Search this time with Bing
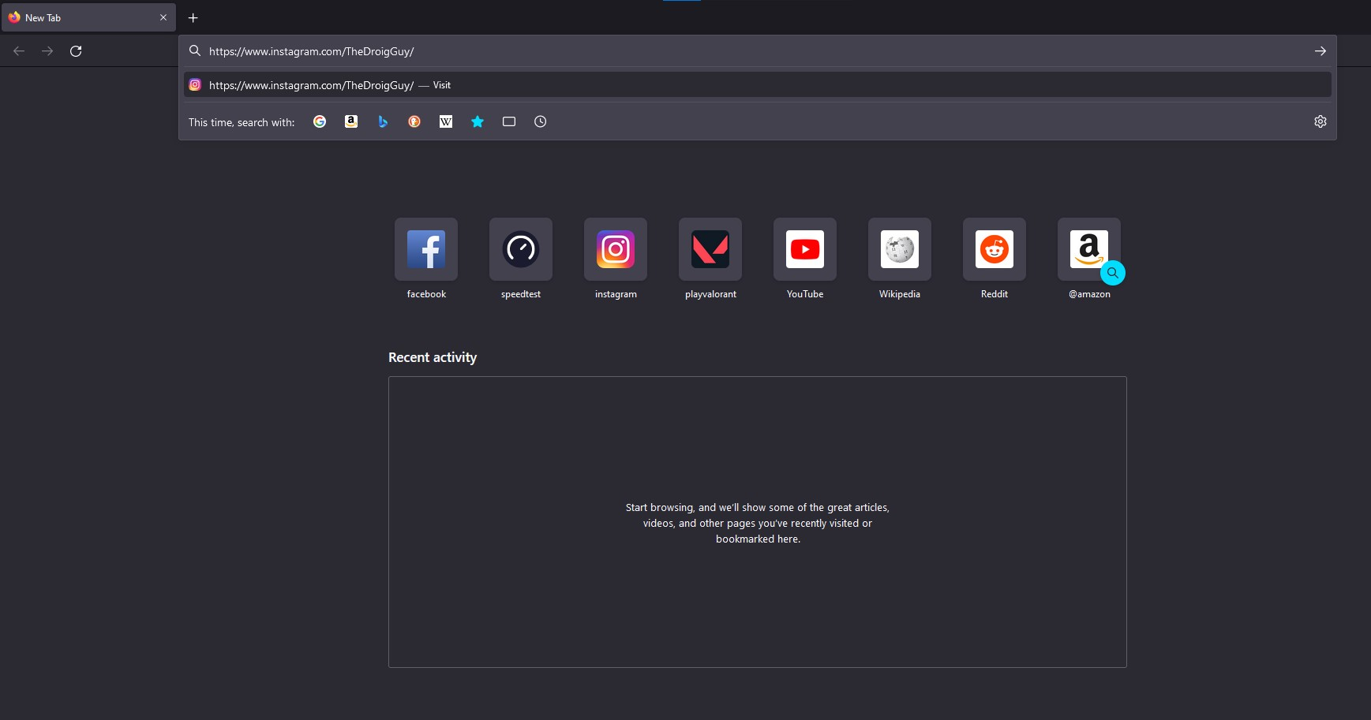The image size is (1371, 720). (383, 121)
